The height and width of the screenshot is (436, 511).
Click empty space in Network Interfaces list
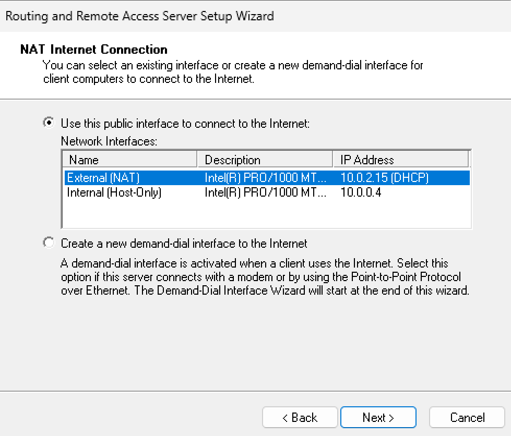click(265, 214)
